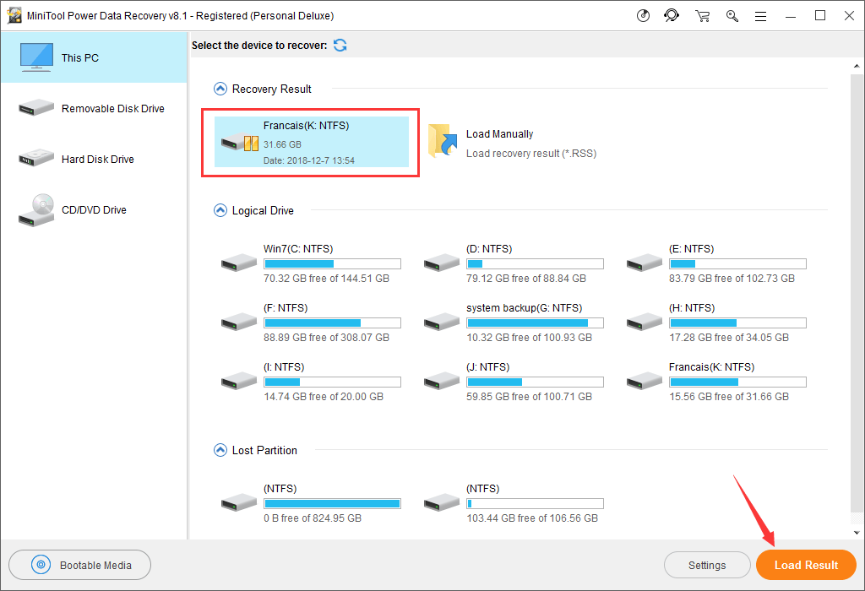Click scrollbar up arrow
This screenshot has height=591, width=865.
pos(857,66)
